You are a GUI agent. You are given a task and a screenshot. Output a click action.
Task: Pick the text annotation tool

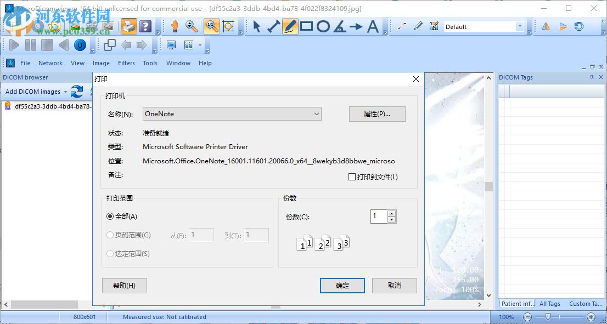click(373, 26)
